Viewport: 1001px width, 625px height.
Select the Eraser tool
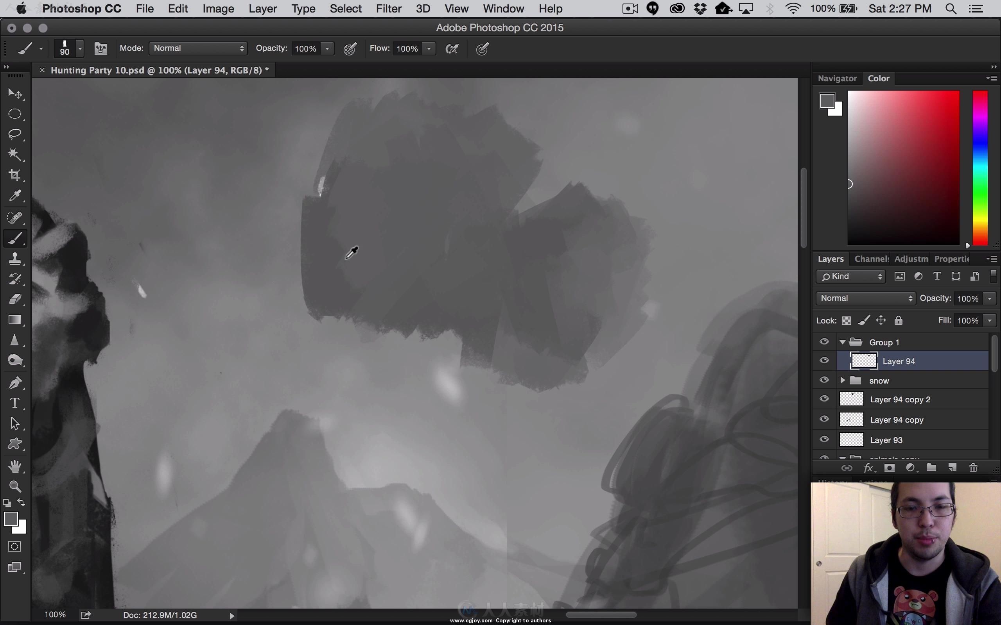click(x=15, y=299)
